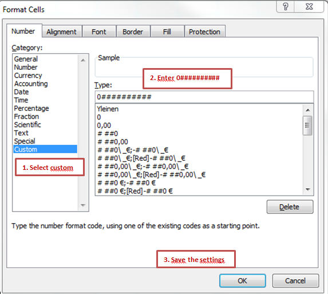Image resolution: width=328 pixels, height=294 pixels.
Task: Open the Font tab
Action: (x=98, y=32)
